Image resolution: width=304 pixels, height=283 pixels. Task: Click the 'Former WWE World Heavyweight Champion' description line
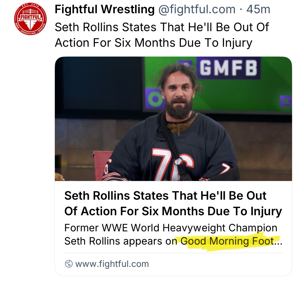click(x=170, y=228)
